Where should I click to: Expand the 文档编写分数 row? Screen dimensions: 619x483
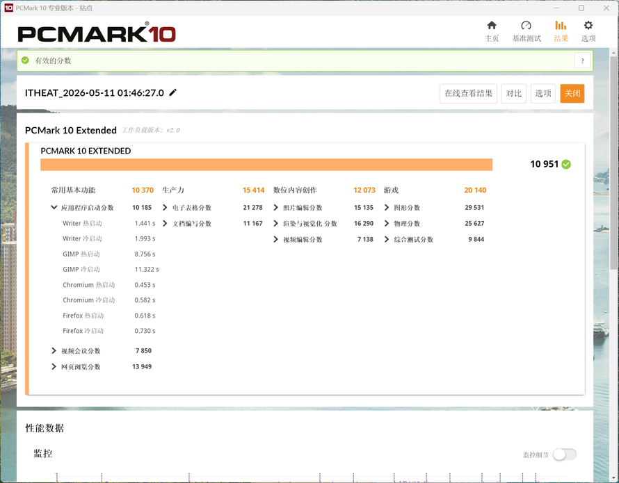click(165, 223)
